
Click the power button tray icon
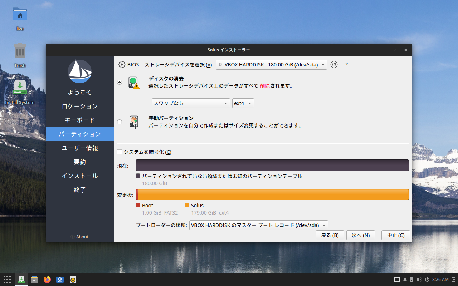[x=427, y=280]
